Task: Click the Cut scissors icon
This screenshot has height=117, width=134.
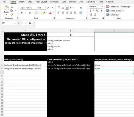Action: click(x=12, y=7)
